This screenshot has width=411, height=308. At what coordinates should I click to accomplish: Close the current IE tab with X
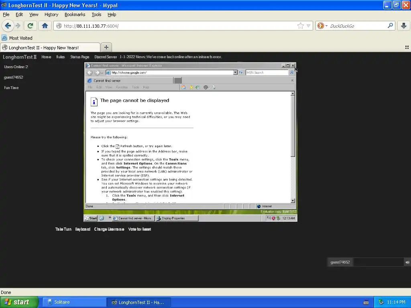[x=292, y=80]
